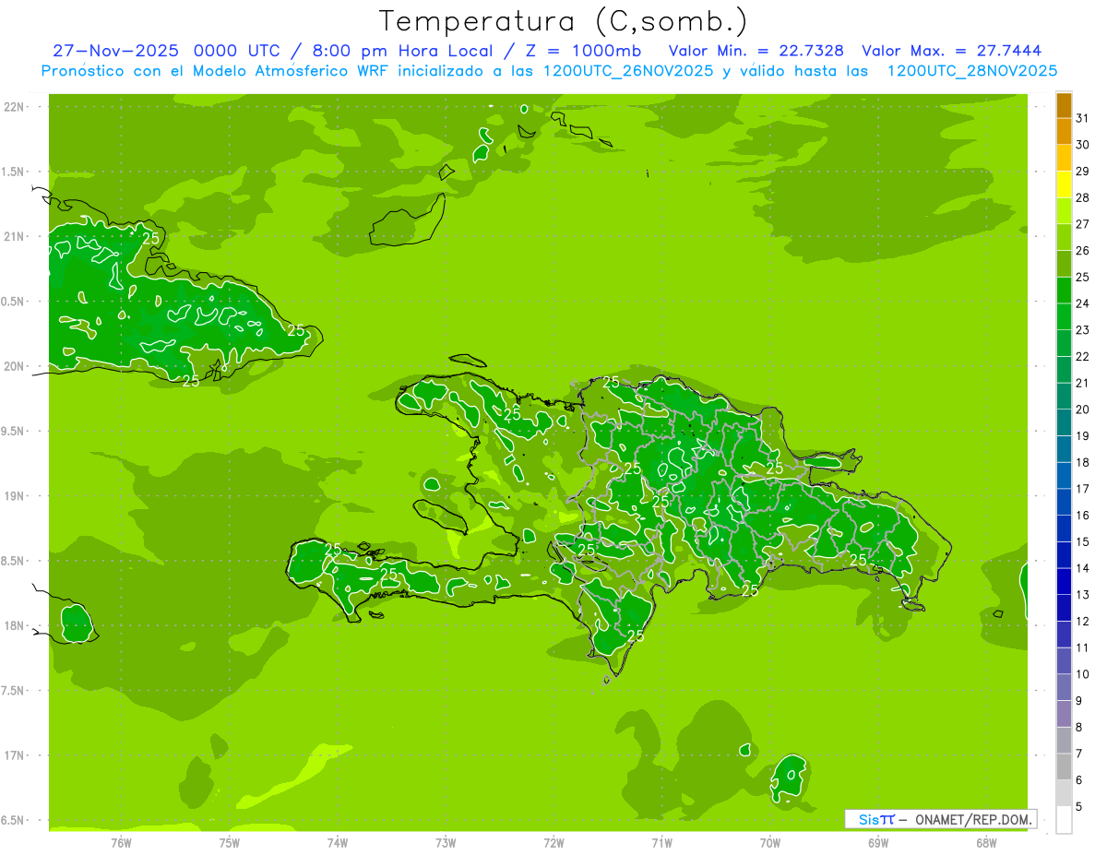Viewport: 1107px width, 855px height.
Task: Click the 'Temperatura (C,somb.)' chart title
Action: pyautogui.click(x=563, y=20)
